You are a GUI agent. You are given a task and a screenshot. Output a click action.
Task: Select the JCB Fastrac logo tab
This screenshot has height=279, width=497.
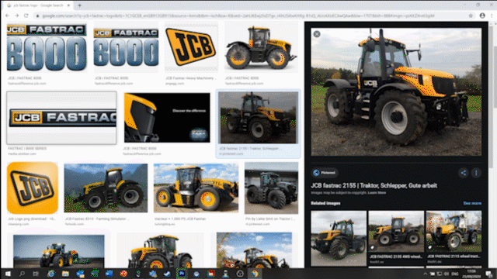(x=37, y=5)
